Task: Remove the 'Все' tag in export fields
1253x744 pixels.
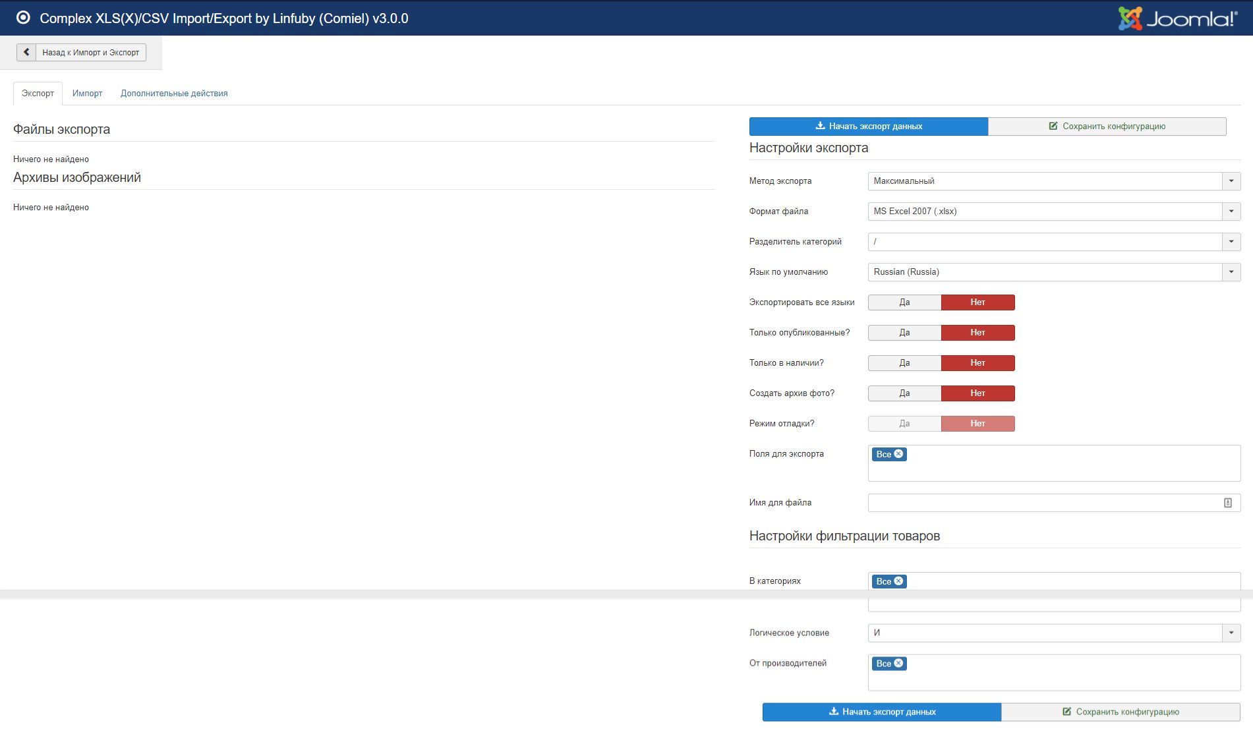Action: (x=898, y=454)
